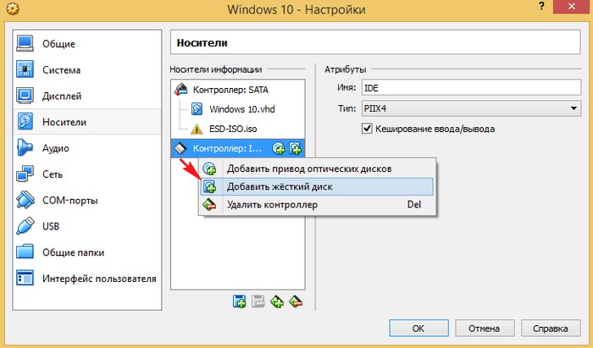Select the Windows 10.vhd disk entry
Viewport: 593px width, 348px height.
coord(241,109)
